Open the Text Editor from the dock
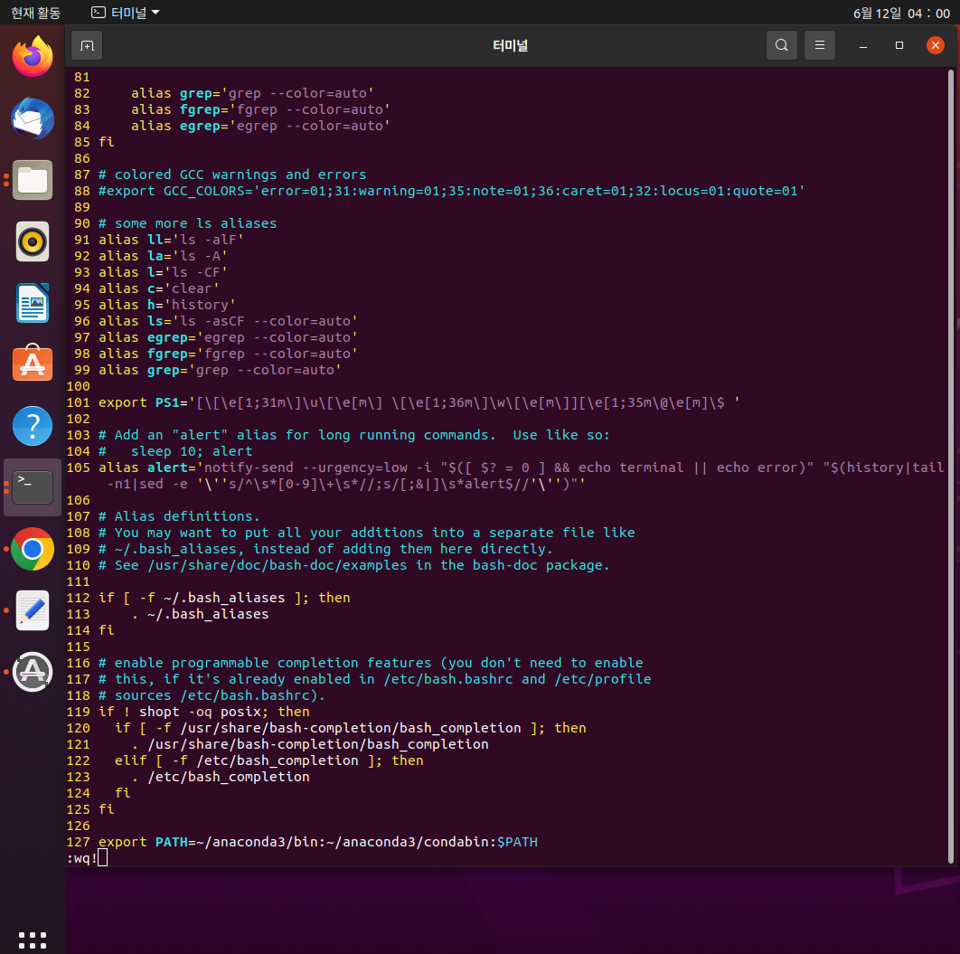The width and height of the screenshot is (960, 954). pos(33,610)
